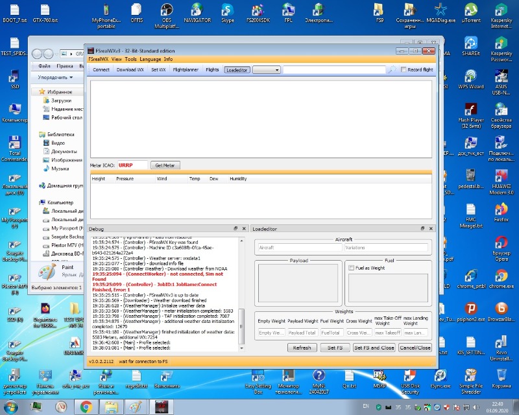
Task: Open the HUAWEI Modem 3.0 desktop icon
Action: tap(501, 182)
